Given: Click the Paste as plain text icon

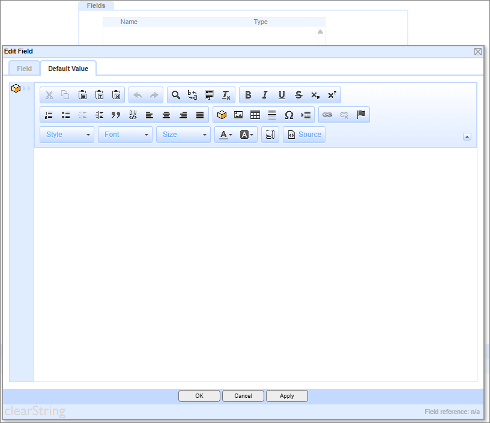Looking at the screenshot, I should 100,95.
